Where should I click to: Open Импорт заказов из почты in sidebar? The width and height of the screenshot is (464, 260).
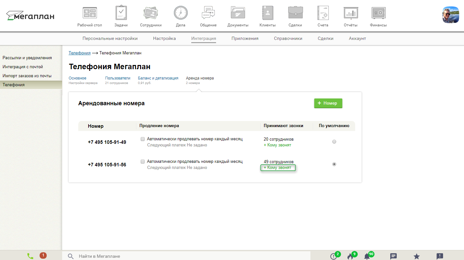pos(27,76)
